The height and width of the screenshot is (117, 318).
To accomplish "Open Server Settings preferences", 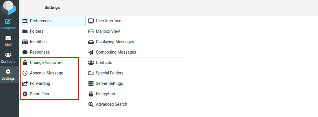I will click(109, 83).
